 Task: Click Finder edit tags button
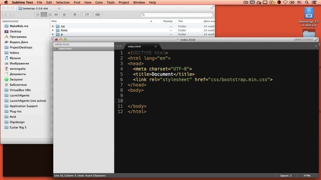98,14
